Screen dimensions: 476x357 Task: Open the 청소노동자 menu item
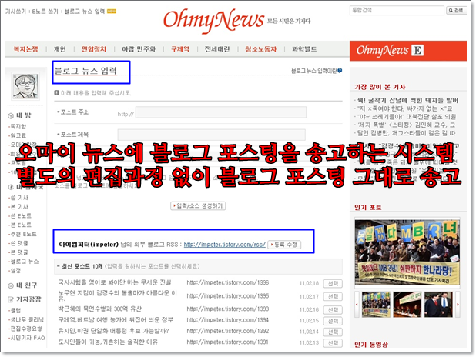261,49
